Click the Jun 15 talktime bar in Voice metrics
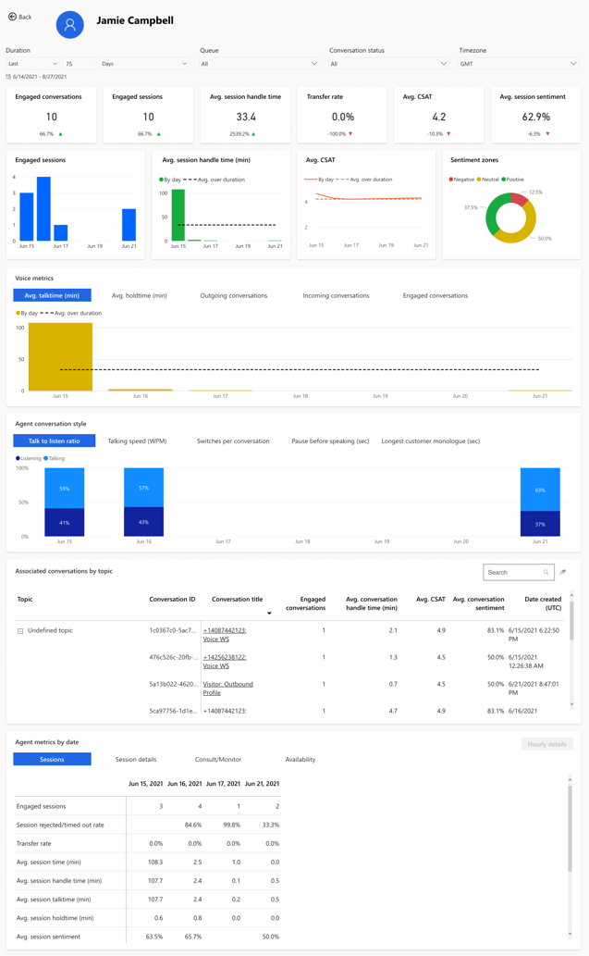This screenshot has height=956, width=589. coord(60,356)
